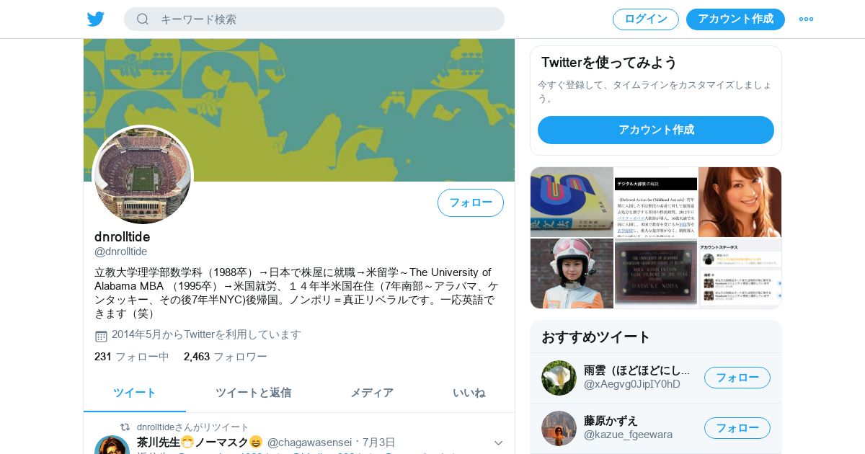Click 藤原かずえ account's avatar
The image size is (865, 454).
tap(559, 428)
